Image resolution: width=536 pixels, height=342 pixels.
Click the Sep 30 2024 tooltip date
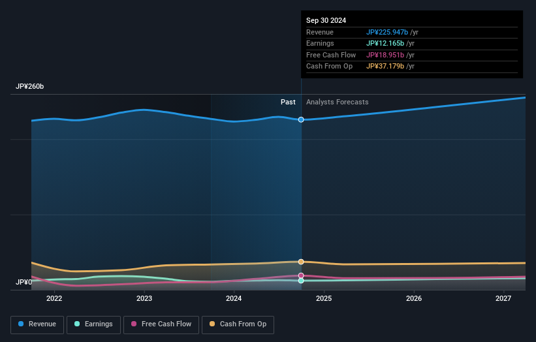pyautogui.click(x=326, y=20)
